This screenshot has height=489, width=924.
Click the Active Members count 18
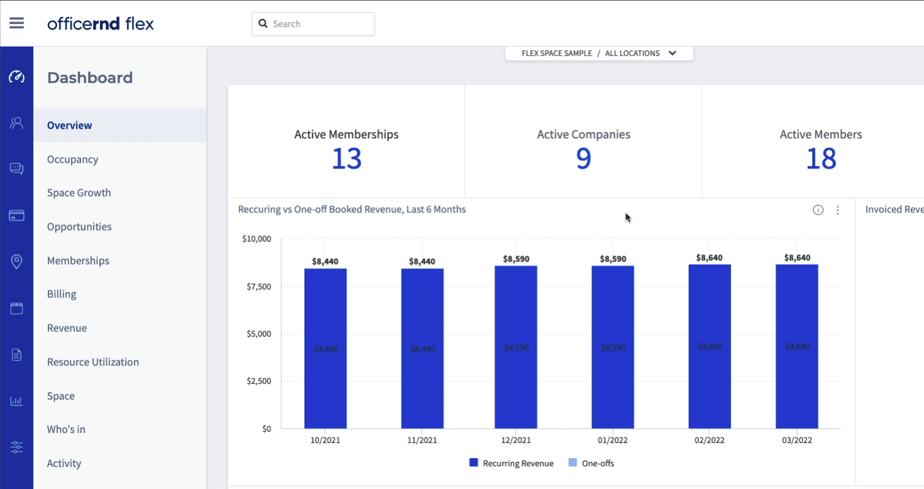[821, 159]
